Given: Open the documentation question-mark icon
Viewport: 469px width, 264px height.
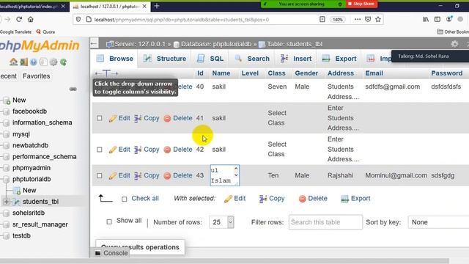Looking at the screenshot, I should (x=34, y=62).
